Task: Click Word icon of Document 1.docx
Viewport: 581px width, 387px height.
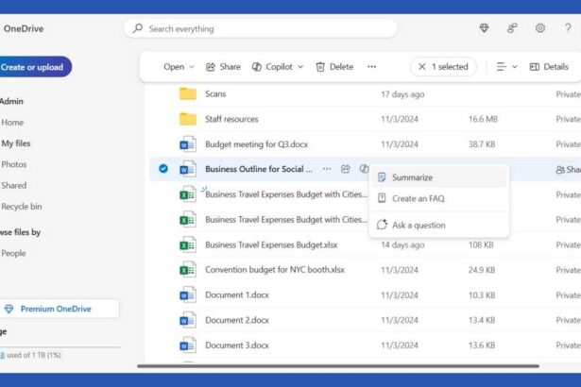Action: point(188,294)
